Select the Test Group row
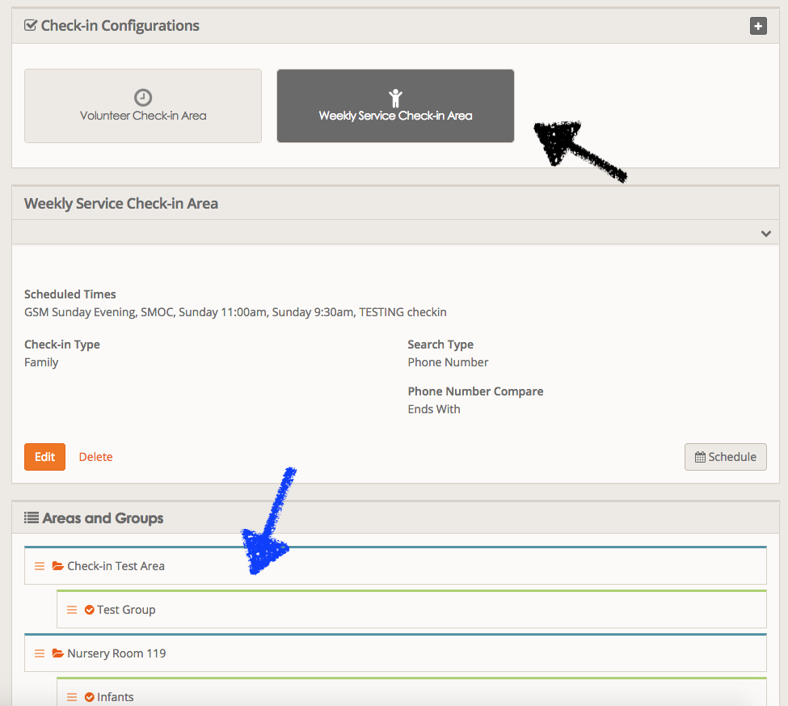This screenshot has width=788, height=706. [x=126, y=610]
